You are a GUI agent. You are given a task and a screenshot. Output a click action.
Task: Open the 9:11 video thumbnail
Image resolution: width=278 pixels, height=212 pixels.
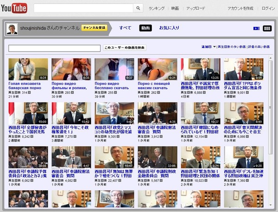pos(244,69)
